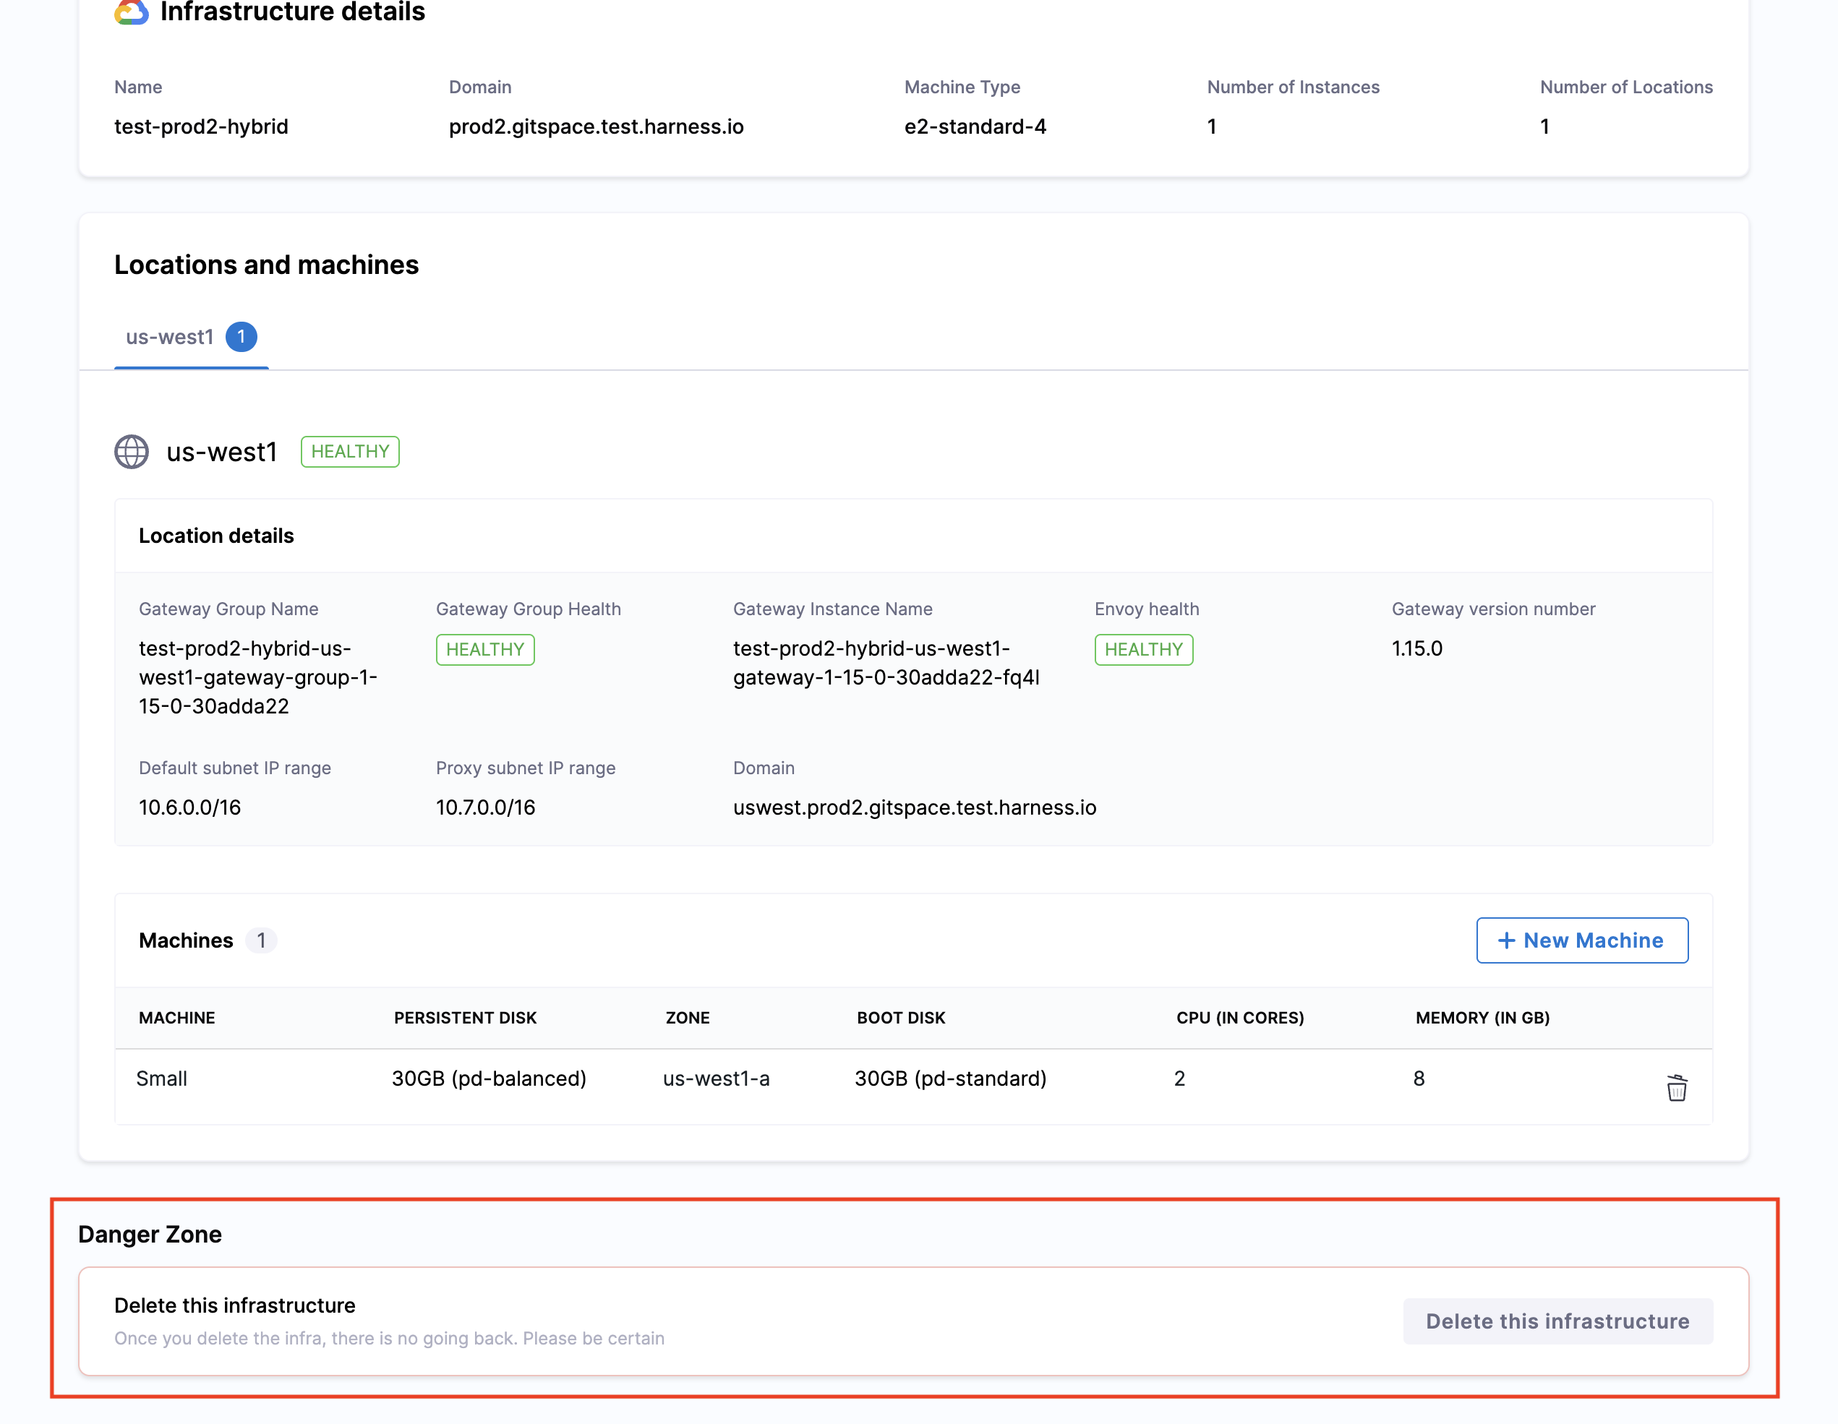Screen dimensions: 1838x1424
Task: Click the ZONE column header
Action: click(x=688, y=1018)
